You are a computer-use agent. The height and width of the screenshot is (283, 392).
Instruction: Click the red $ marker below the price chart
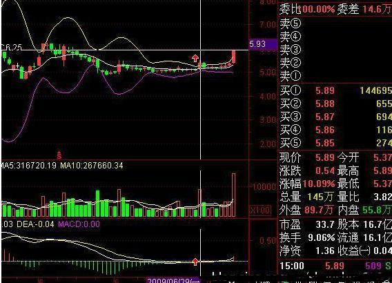point(59,155)
